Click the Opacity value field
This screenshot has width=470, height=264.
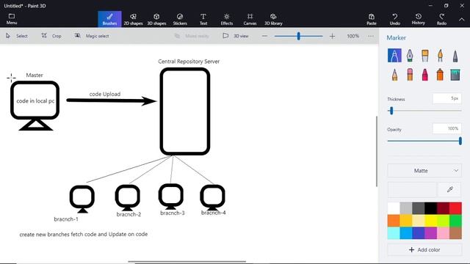[x=447, y=129]
